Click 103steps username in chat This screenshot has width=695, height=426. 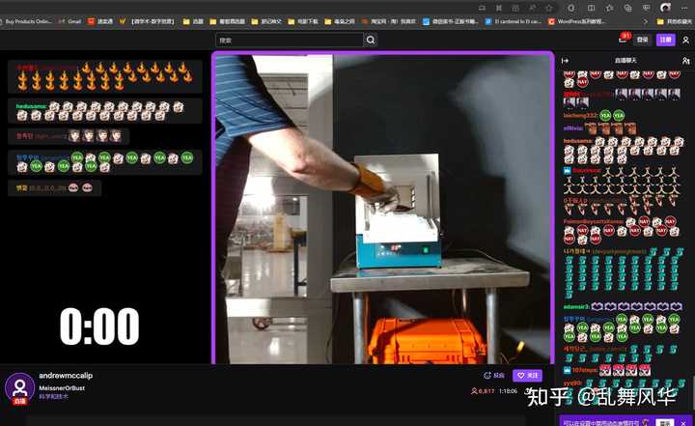(x=585, y=370)
